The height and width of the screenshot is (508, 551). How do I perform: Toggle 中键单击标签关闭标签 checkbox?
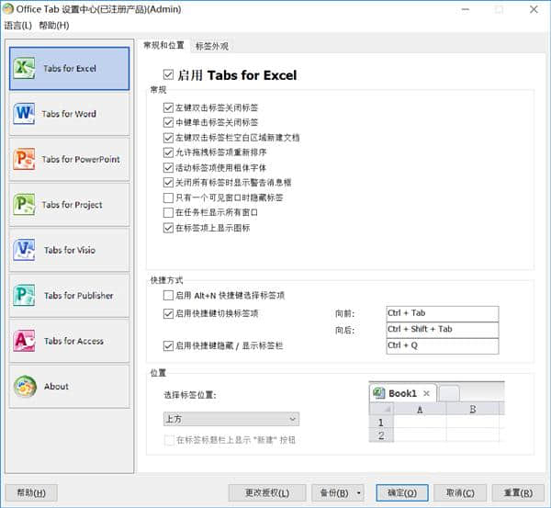tap(168, 122)
